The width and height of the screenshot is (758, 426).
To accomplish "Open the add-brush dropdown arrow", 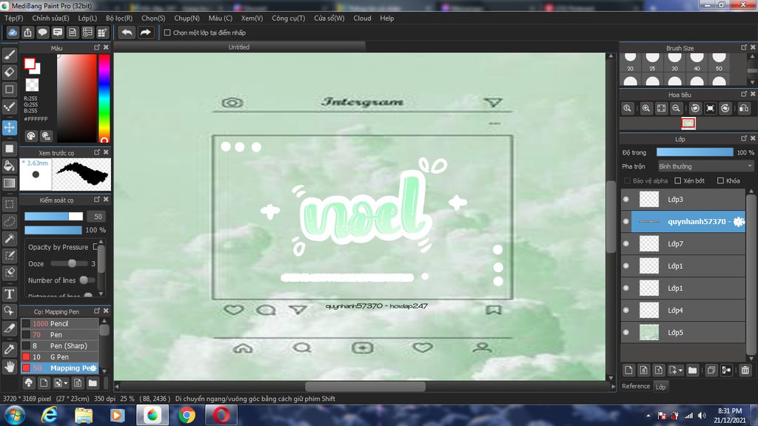I will click(x=66, y=383).
